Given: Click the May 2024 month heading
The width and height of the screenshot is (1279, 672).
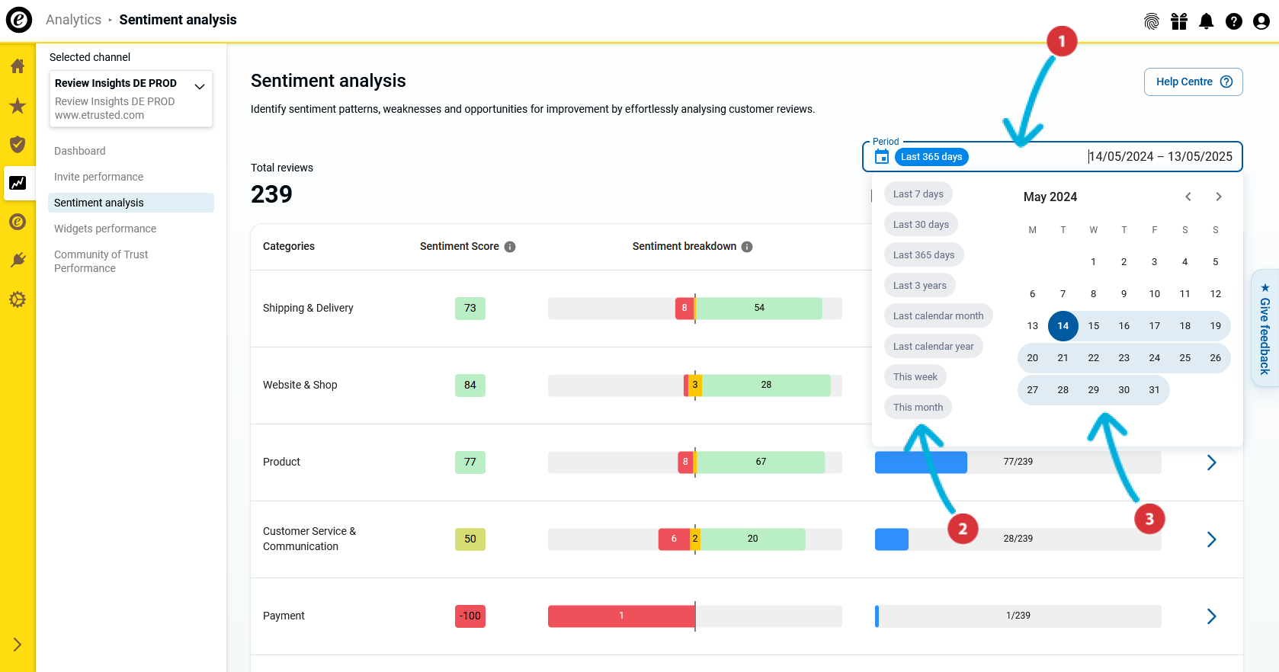Looking at the screenshot, I should coord(1050,197).
